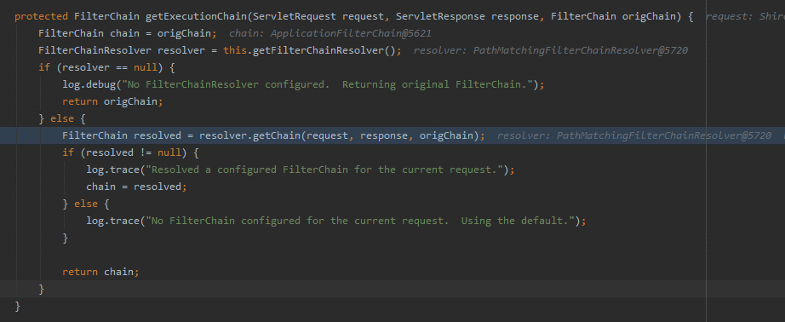This screenshot has height=322, width=785.
Task: Click the 'chain = resolved;' assignment
Action: pos(137,187)
